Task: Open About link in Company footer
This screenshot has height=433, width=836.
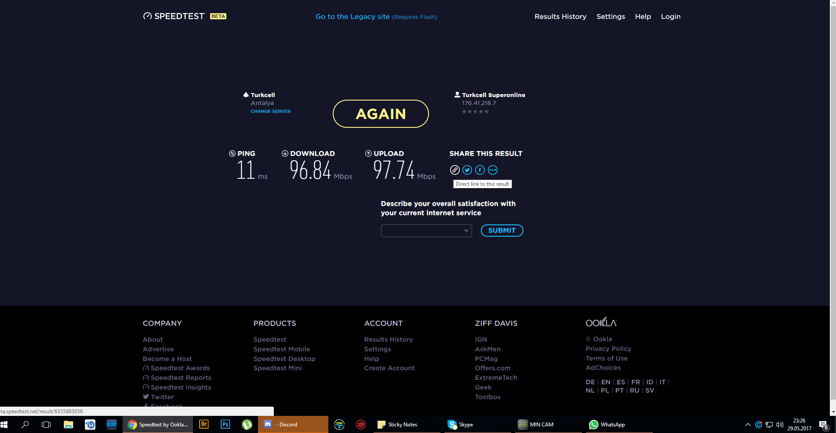Action: pyautogui.click(x=153, y=339)
